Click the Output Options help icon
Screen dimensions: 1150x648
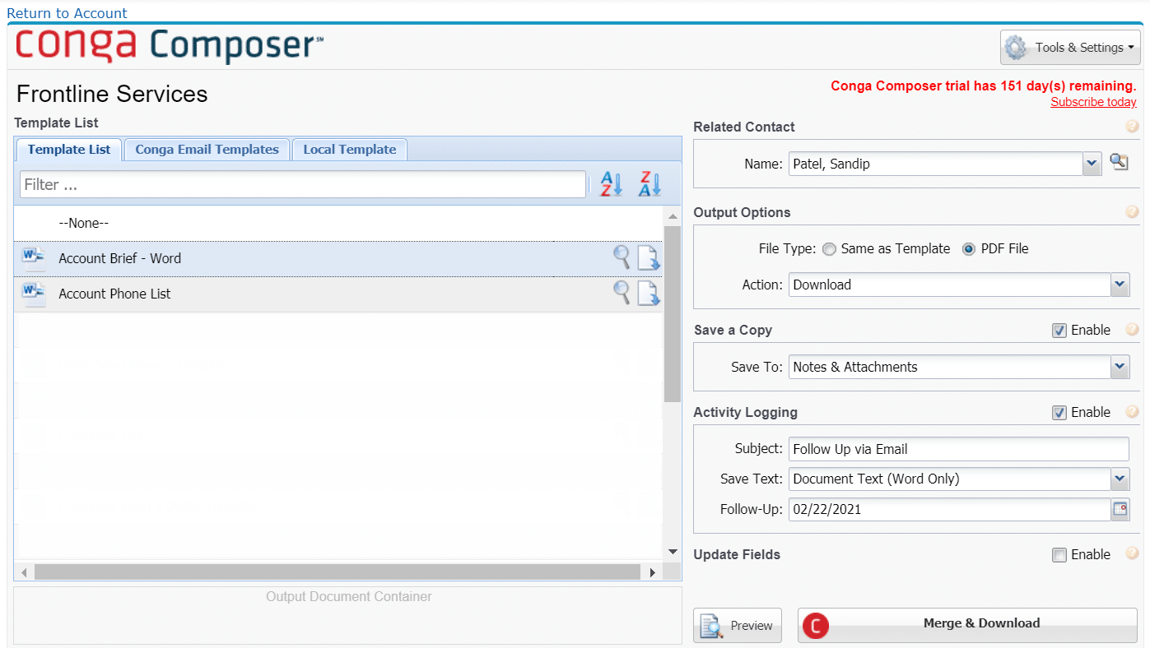tap(1132, 211)
